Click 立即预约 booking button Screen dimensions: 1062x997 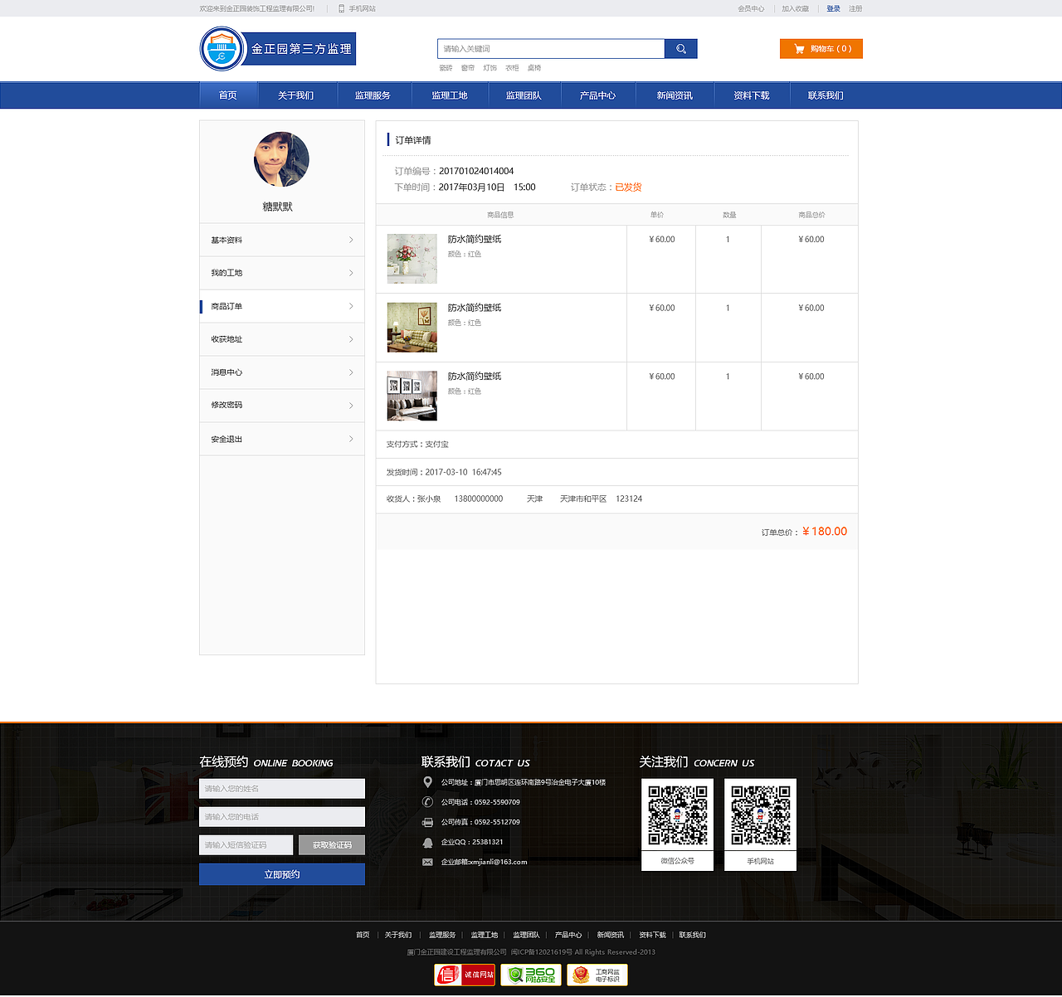(282, 874)
